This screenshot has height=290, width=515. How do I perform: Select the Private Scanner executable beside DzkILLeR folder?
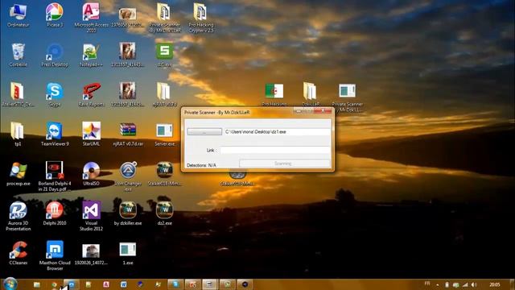[x=347, y=97]
